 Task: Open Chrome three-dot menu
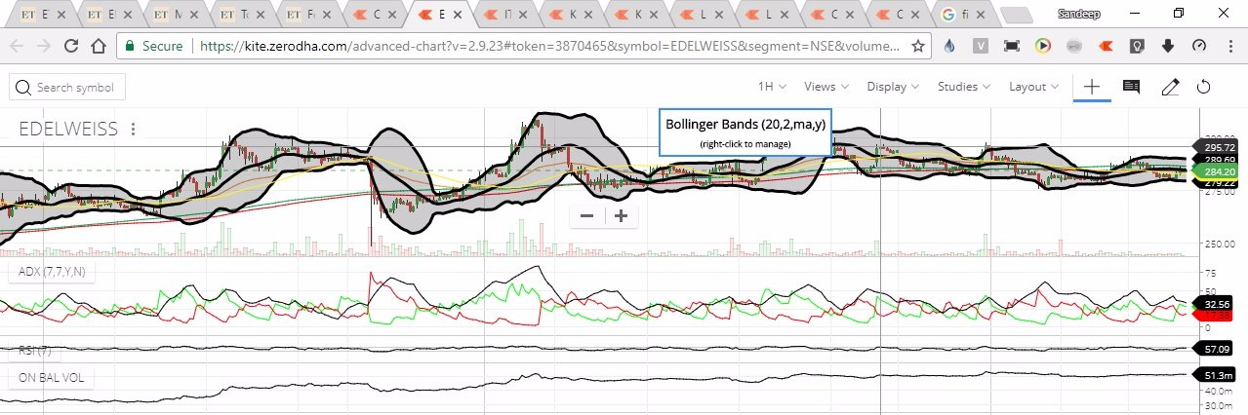[x=1229, y=46]
